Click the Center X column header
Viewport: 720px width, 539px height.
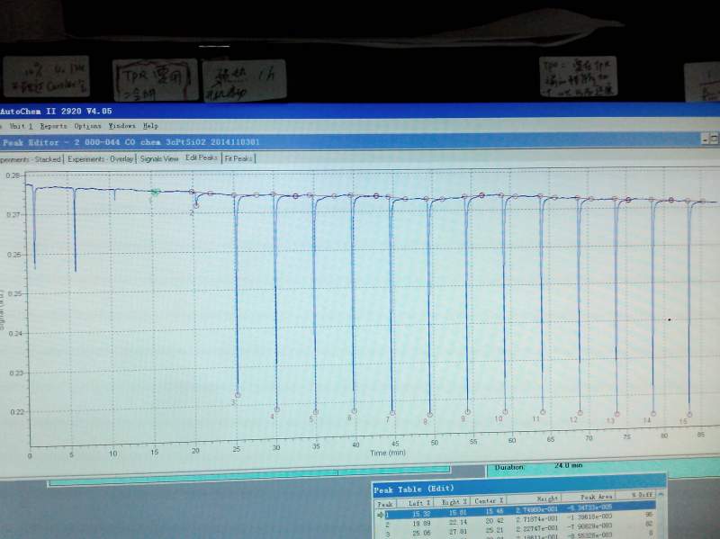tap(488, 500)
